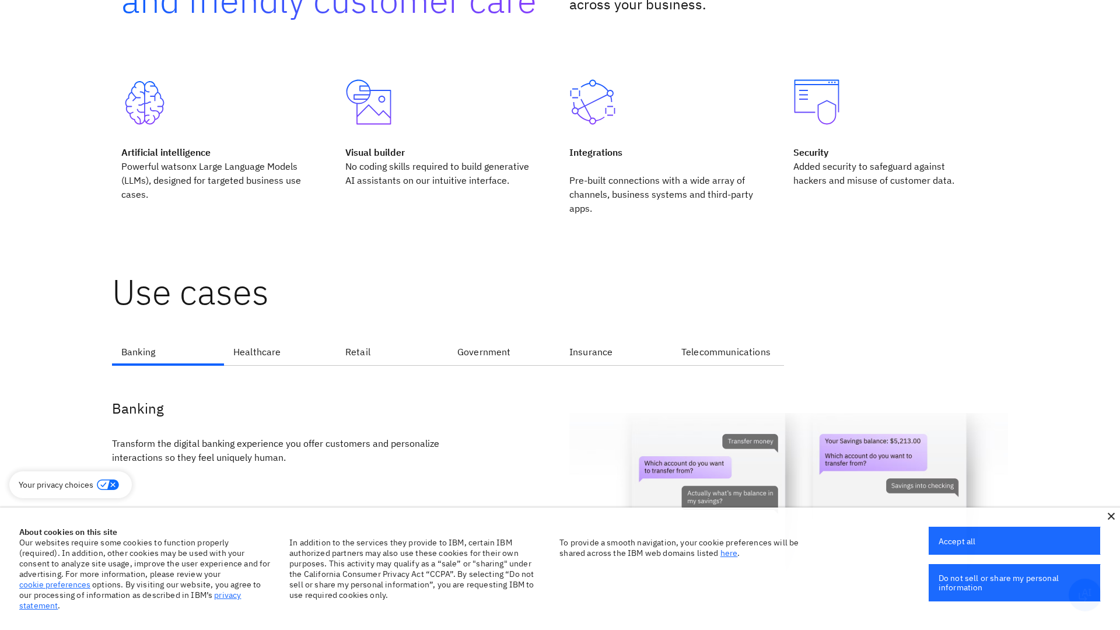
Task: Click the Security shield browser icon
Action: pos(816,102)
